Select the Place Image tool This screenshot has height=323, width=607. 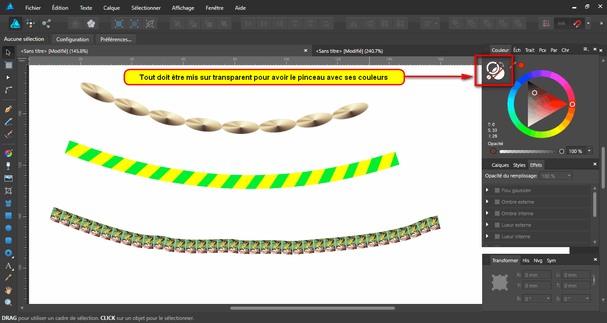(x=8, y=178)
